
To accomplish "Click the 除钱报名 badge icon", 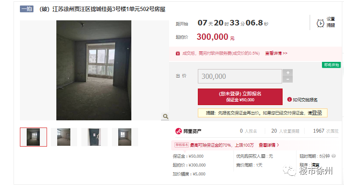I will click(181, 145).
